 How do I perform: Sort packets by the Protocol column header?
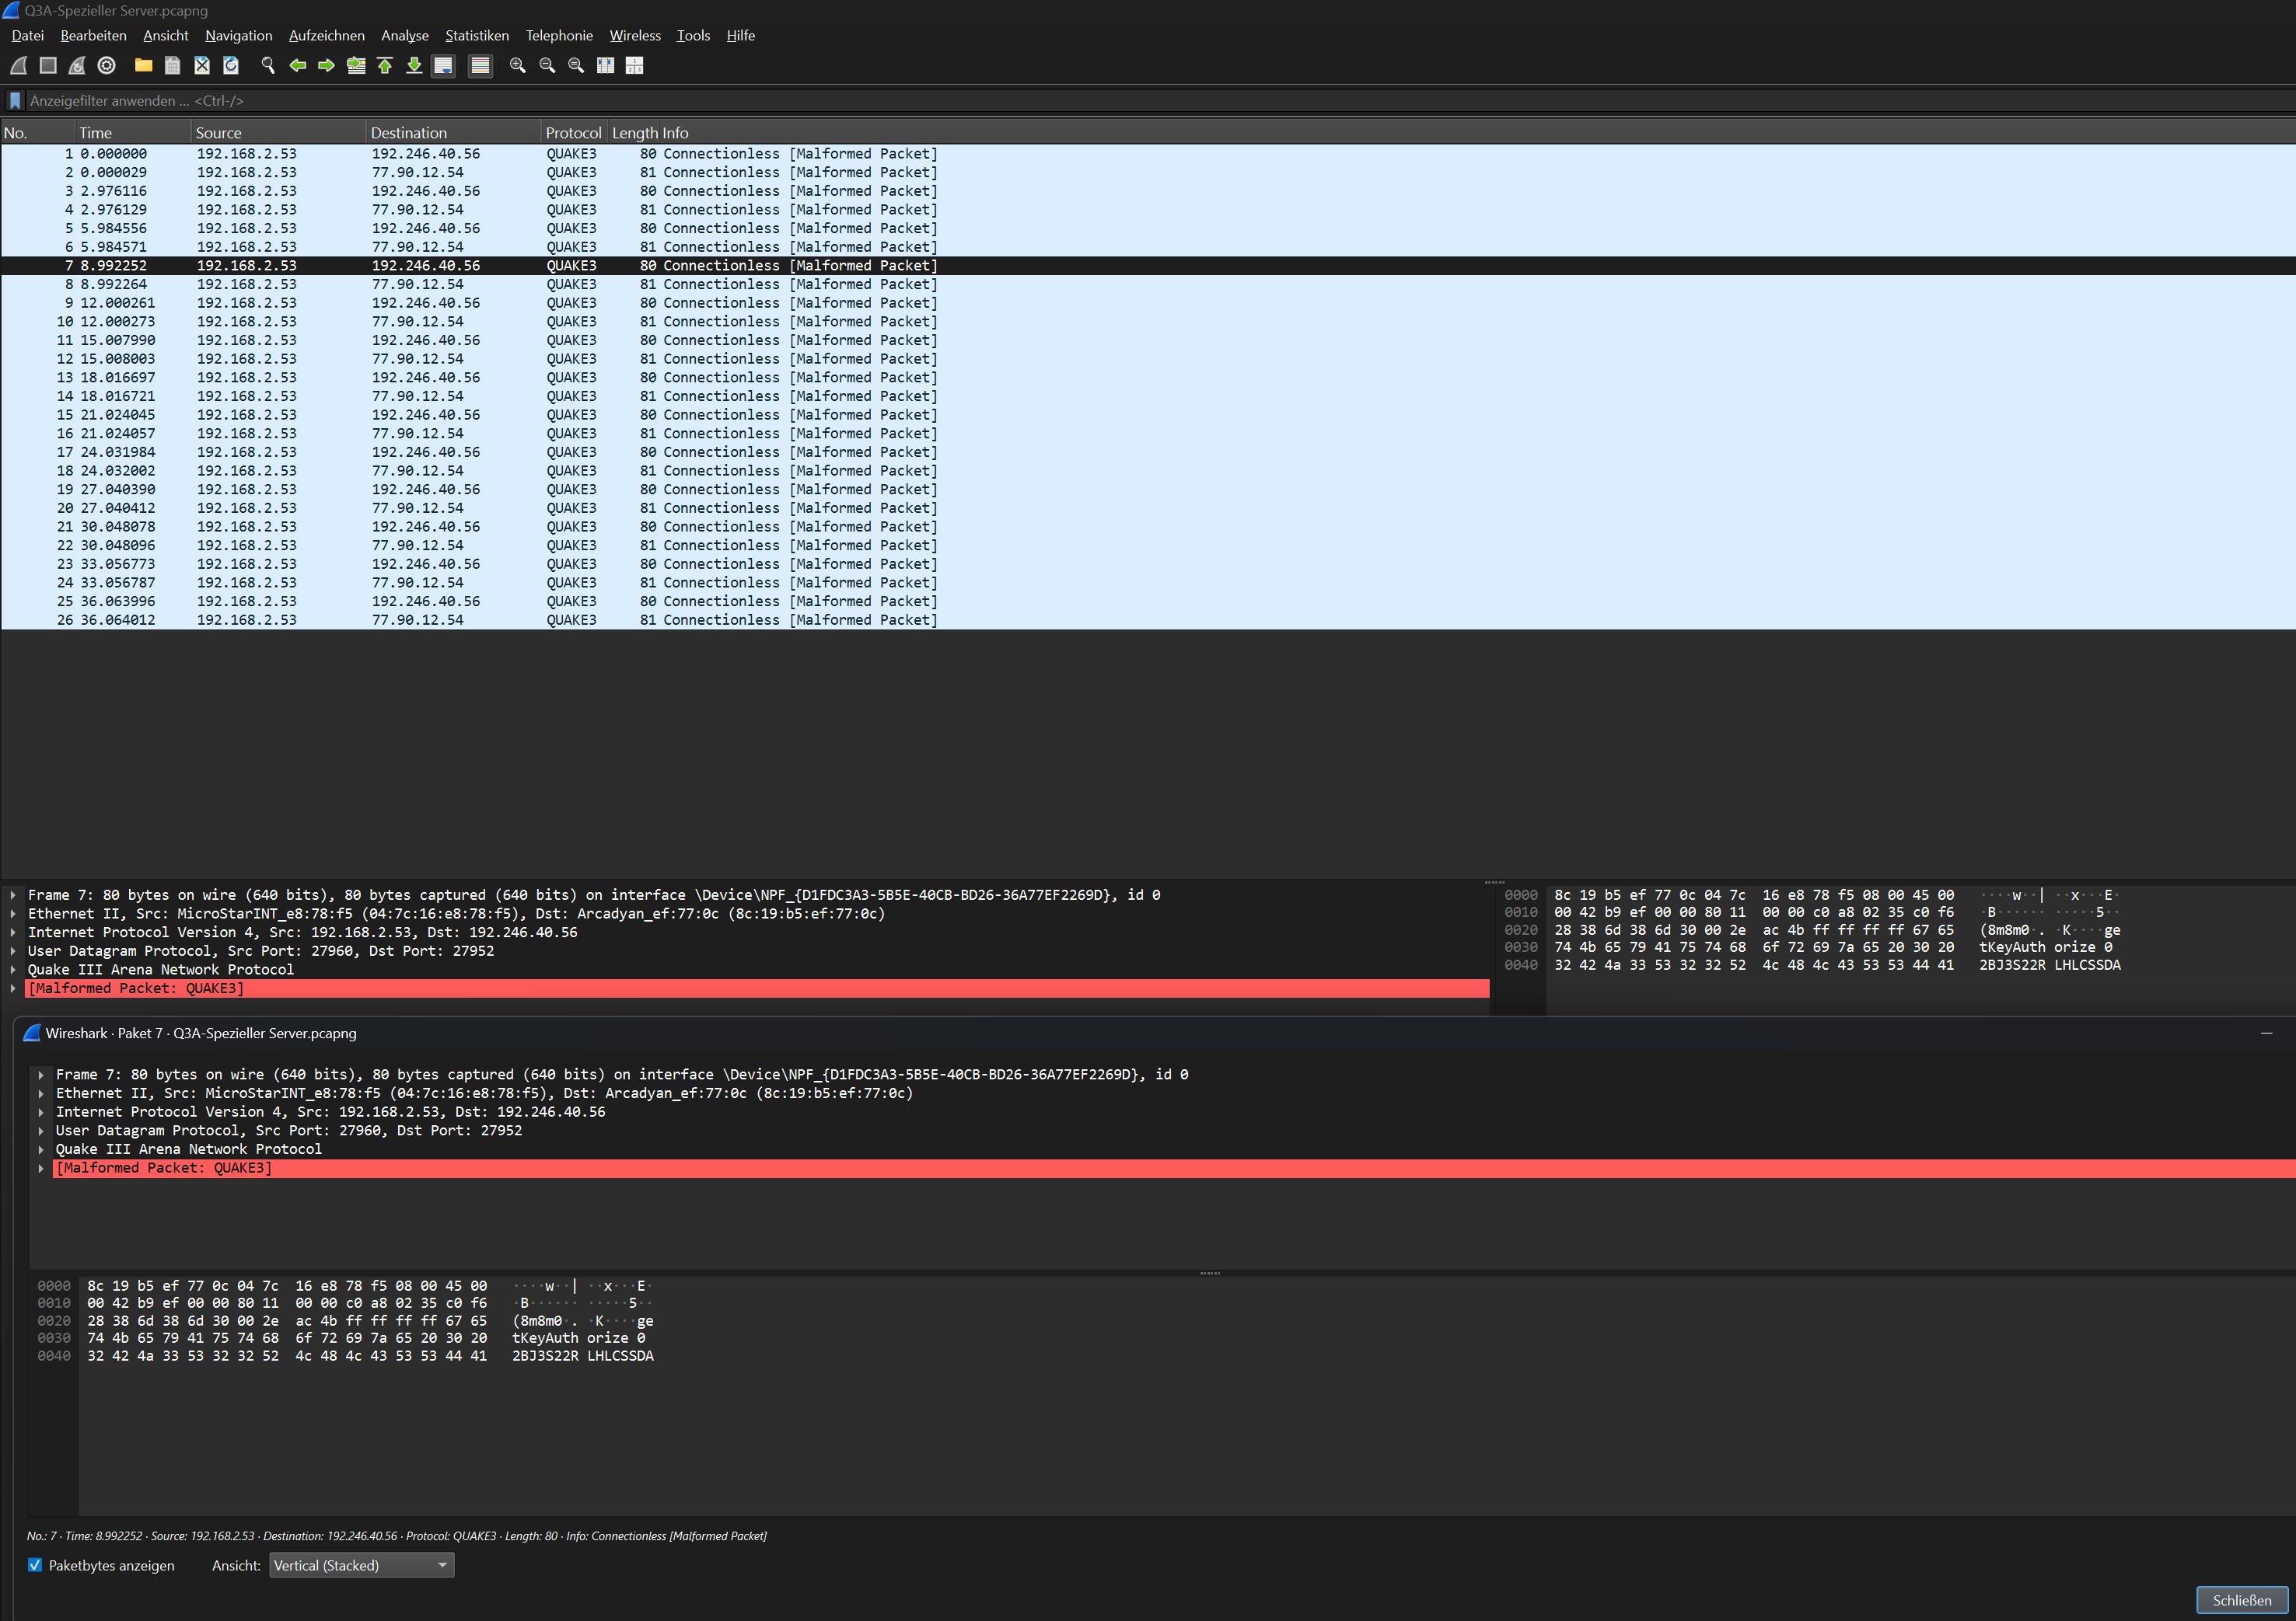point(572,133)
